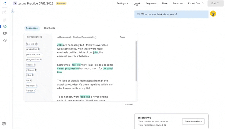Open the Segments menu item
Screen dimensions: 225x129
(151, 3)
